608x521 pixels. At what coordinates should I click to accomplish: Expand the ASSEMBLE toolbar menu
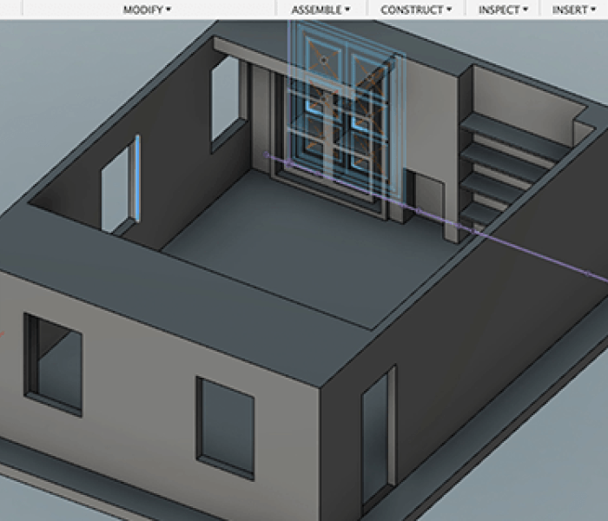coord(321,10)
